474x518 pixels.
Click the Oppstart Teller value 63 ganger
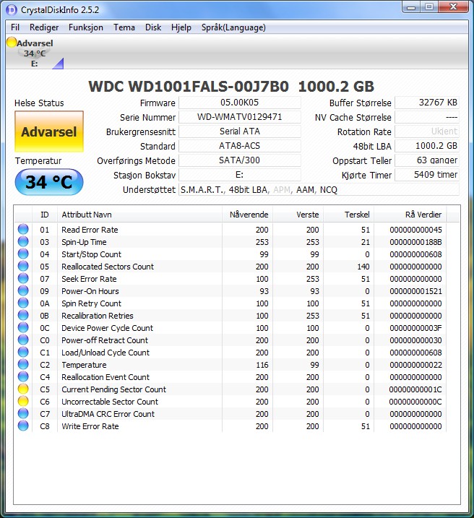pos(427,160)
